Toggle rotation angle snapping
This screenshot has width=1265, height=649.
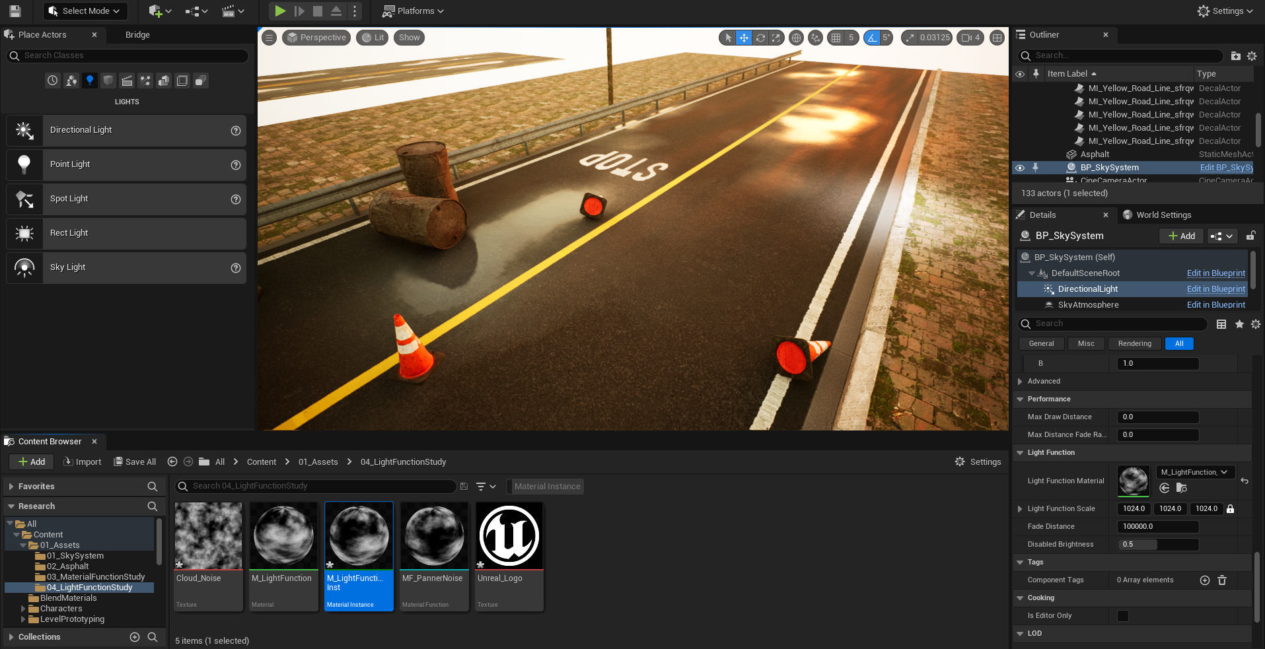coord(873,38)
